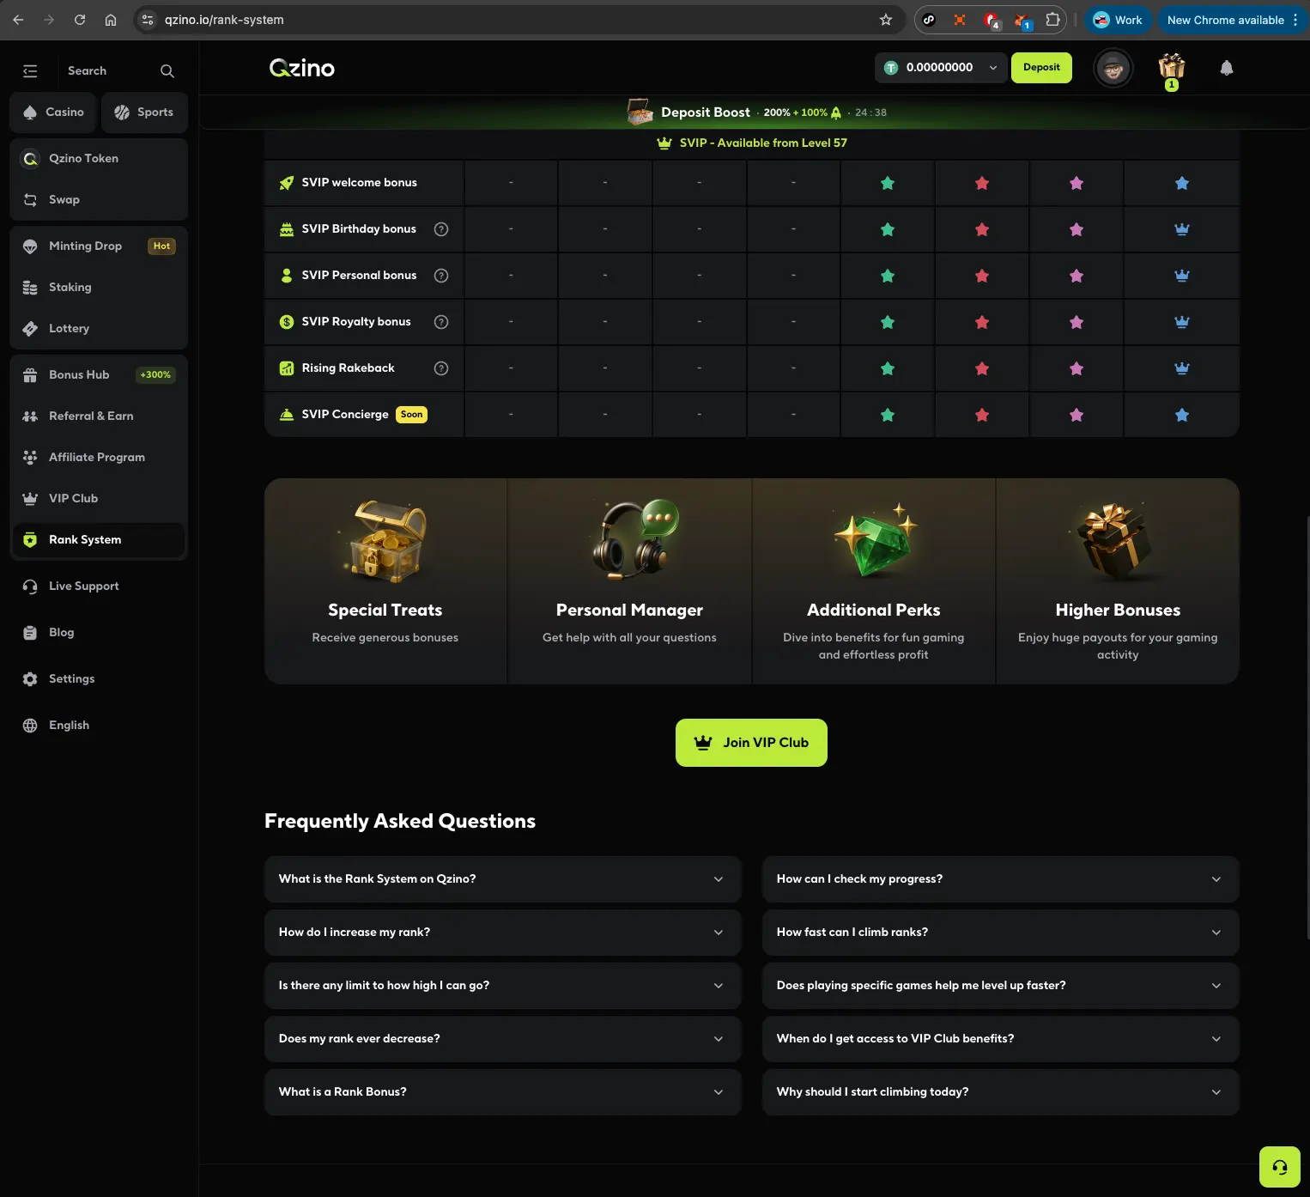The image size is (1310, 1197).
Task: Click the live support headset floating button
Action: click(x=1280, y=1167)
